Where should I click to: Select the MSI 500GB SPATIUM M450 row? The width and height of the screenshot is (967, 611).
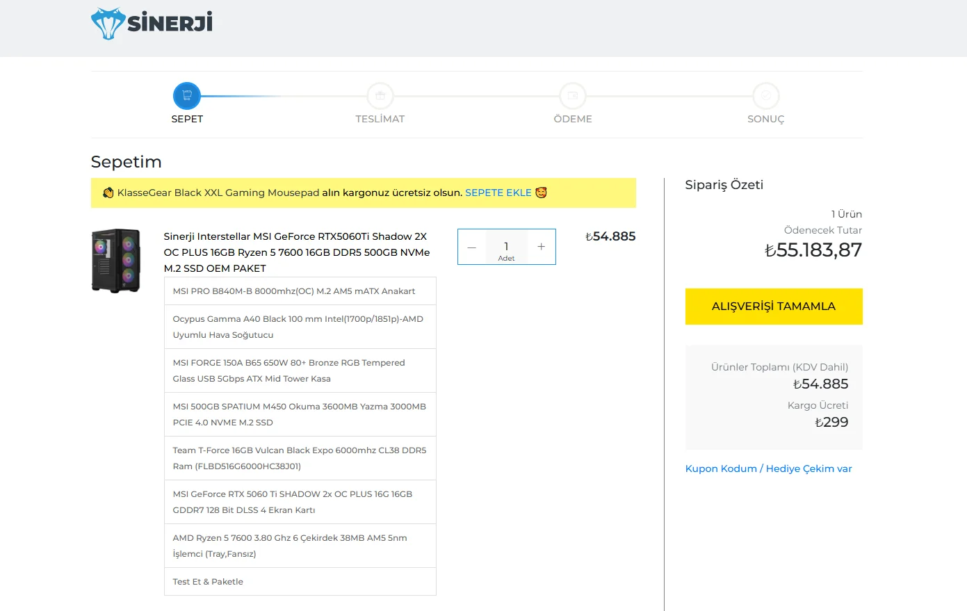click(300, 414)
